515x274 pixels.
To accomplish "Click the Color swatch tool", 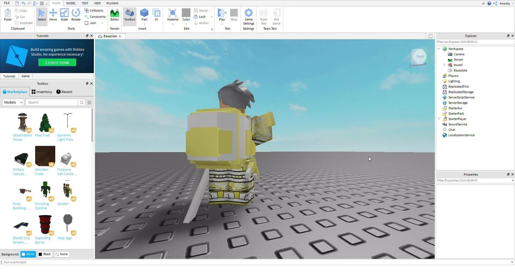I will (186, 13).
